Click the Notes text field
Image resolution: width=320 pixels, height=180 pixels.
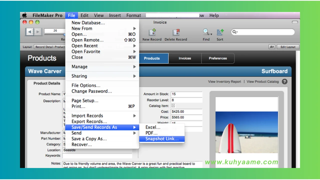(x=132, y=165)
